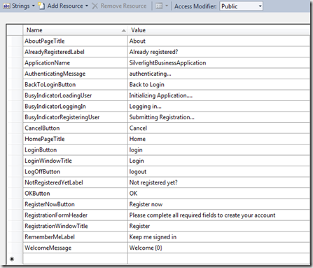
Task: Click the 'Submitting Registration...' value cell
Action: tap(218, 117)
